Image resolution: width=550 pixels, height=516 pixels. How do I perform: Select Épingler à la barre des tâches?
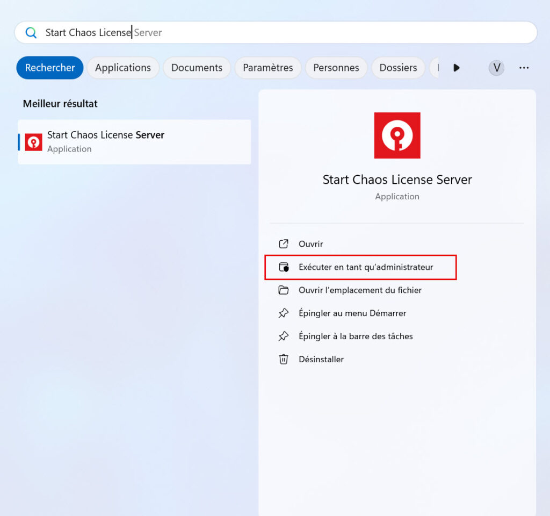(x=356, y=336)
